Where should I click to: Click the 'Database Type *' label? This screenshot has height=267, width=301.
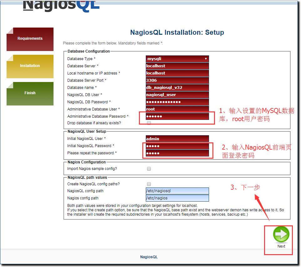click(x=81, y=59)
